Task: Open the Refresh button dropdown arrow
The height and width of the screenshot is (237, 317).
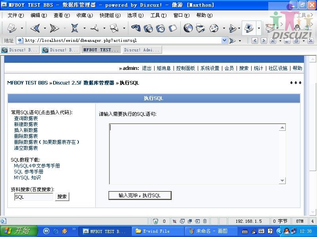Action: click(x=104, y=28)
